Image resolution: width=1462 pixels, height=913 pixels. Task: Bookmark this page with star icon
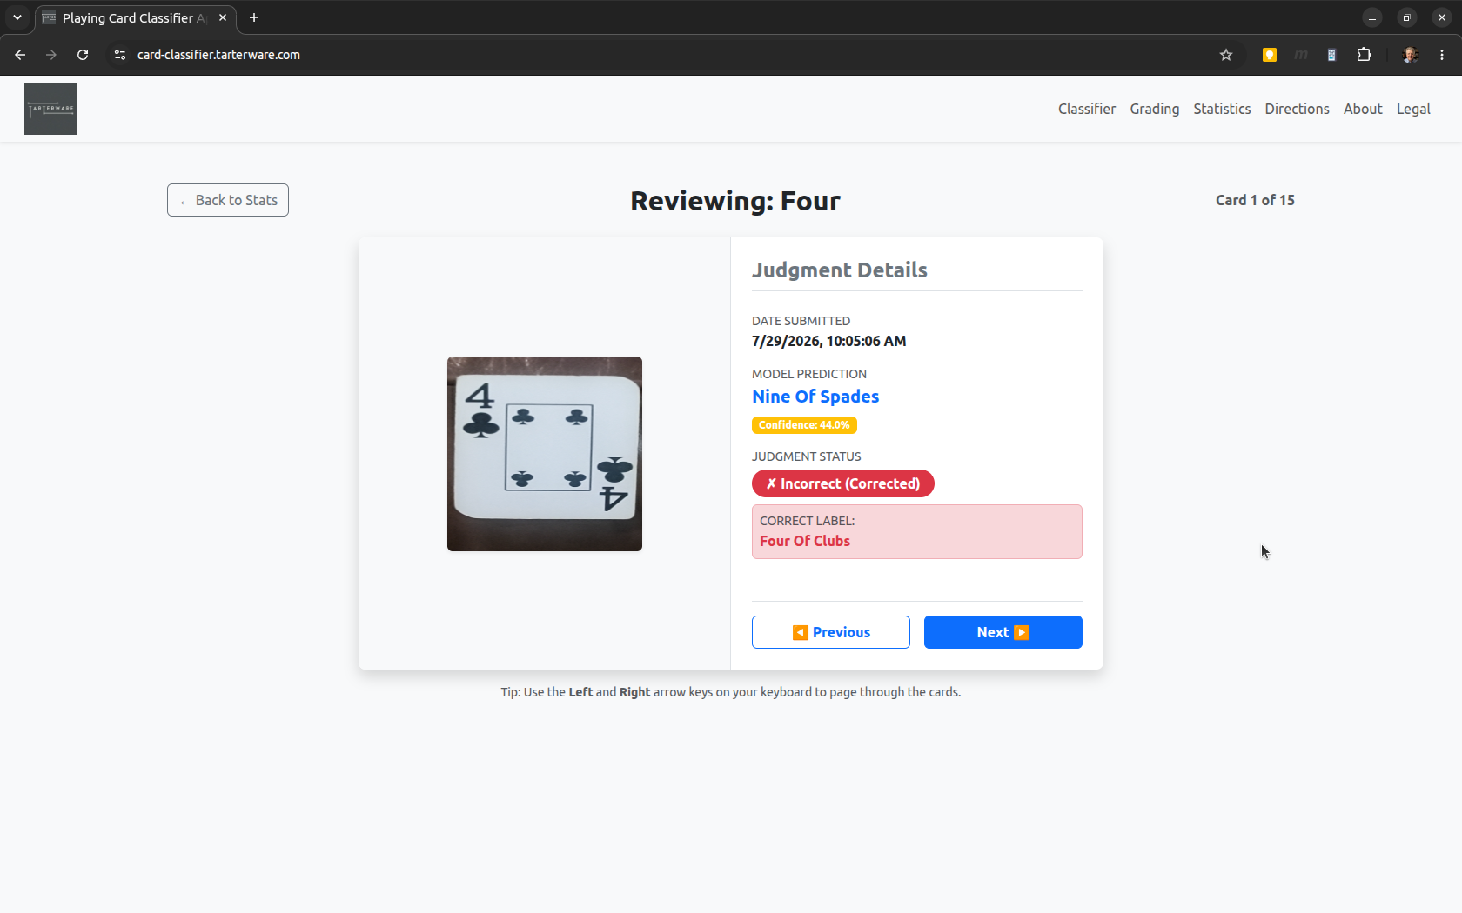click(x=1226, y=55)
